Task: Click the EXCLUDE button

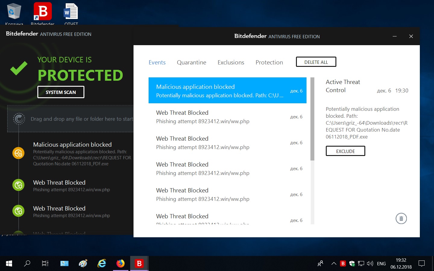Action: pyautogui.click(x=345, y=151)
